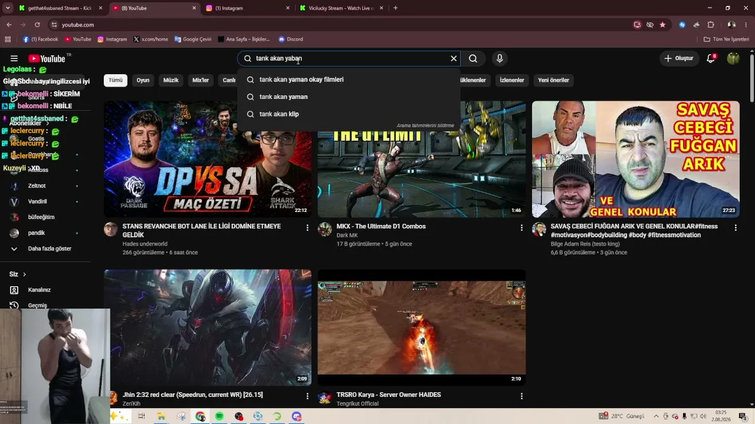Click the Dark MK channel name
This screenshot has width=755, height=424.
[347, 236]
